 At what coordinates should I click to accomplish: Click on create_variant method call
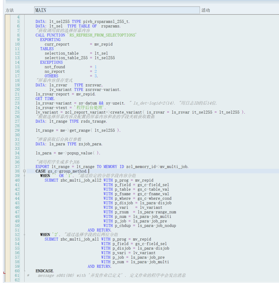126,112
